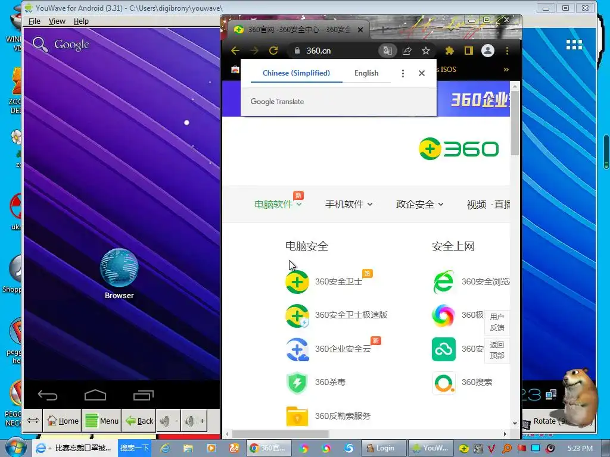Click the 用户反馈 feedback button
This screenshot has width=610, height=457.
click(x=497, y=322)
